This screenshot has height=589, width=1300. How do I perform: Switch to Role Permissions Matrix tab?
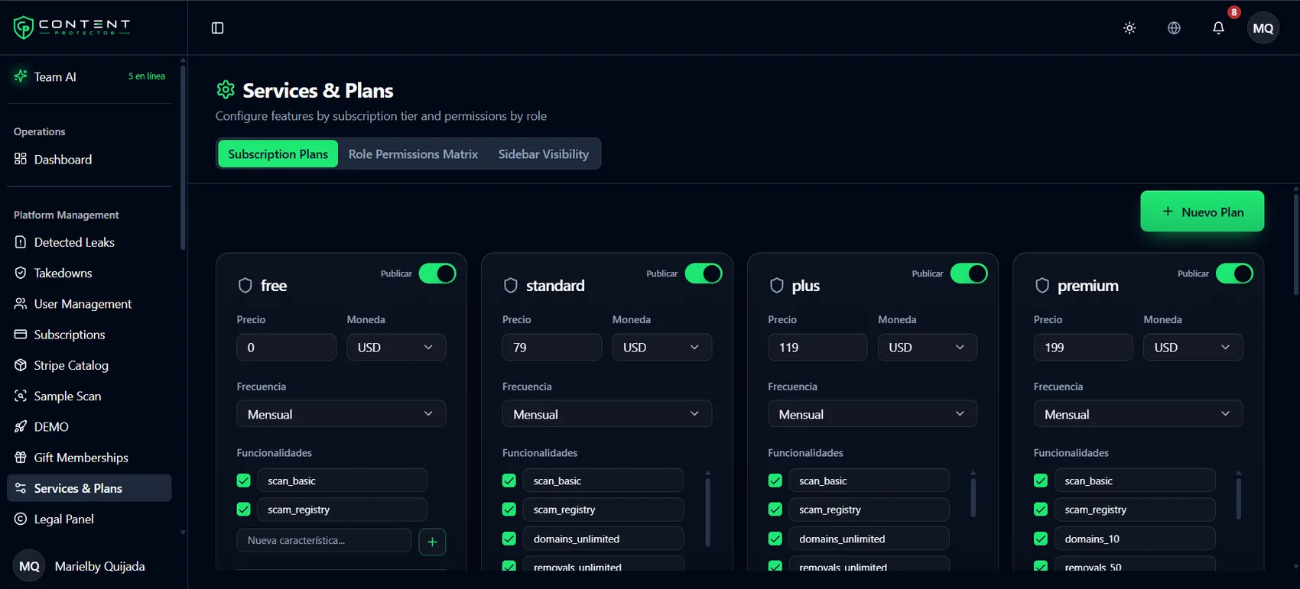(x=413, y=154)
